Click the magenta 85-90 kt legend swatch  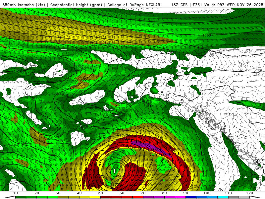coord(180,197)
